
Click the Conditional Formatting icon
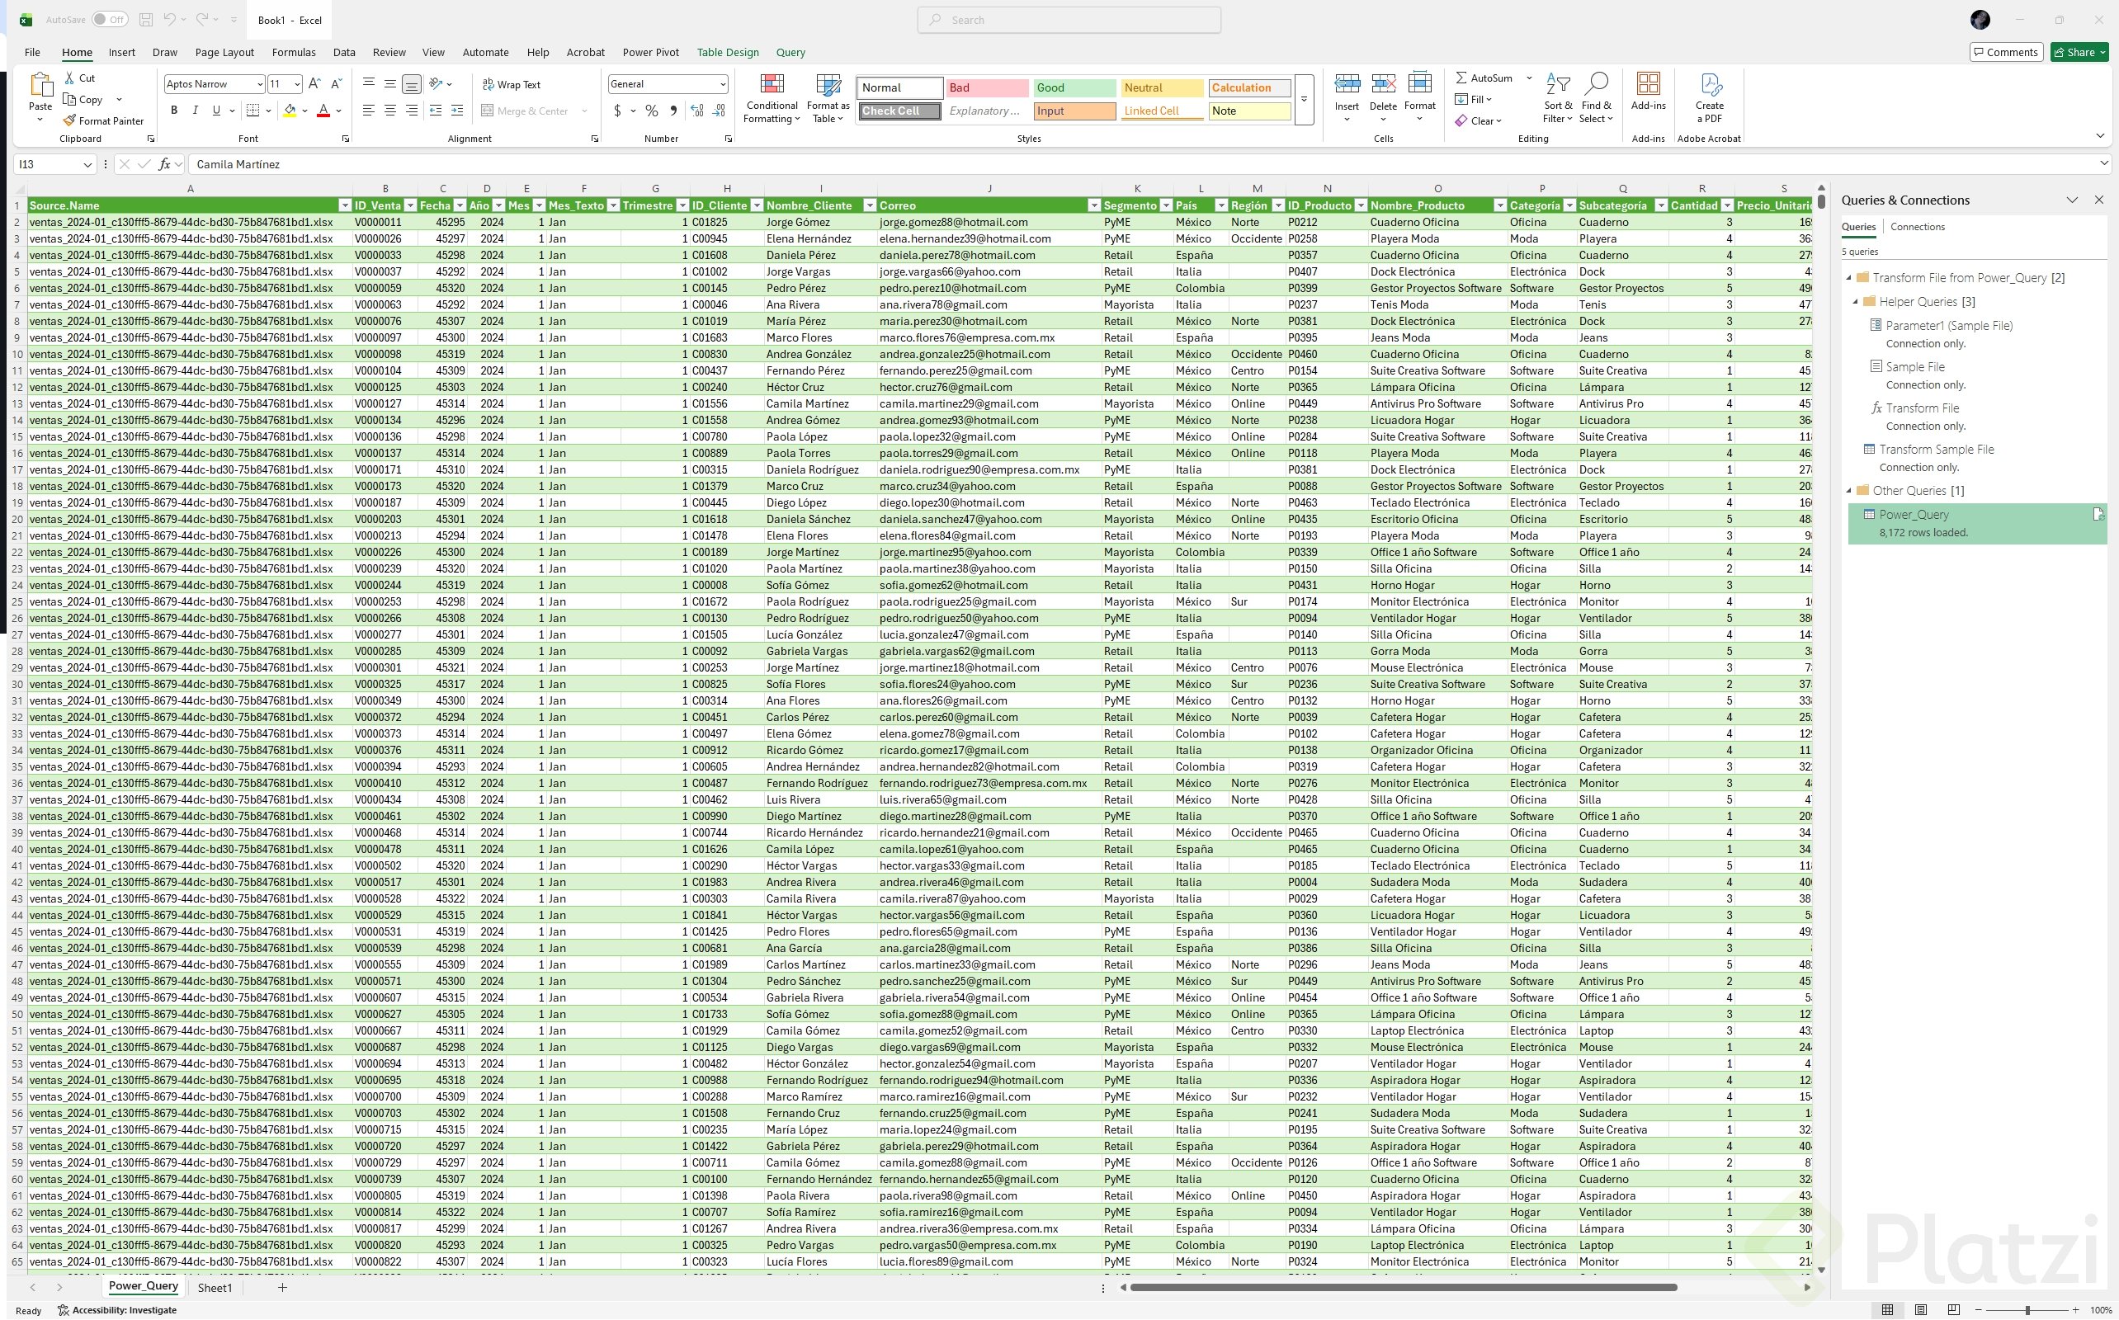pyautogui.click(x=771, y=85)
